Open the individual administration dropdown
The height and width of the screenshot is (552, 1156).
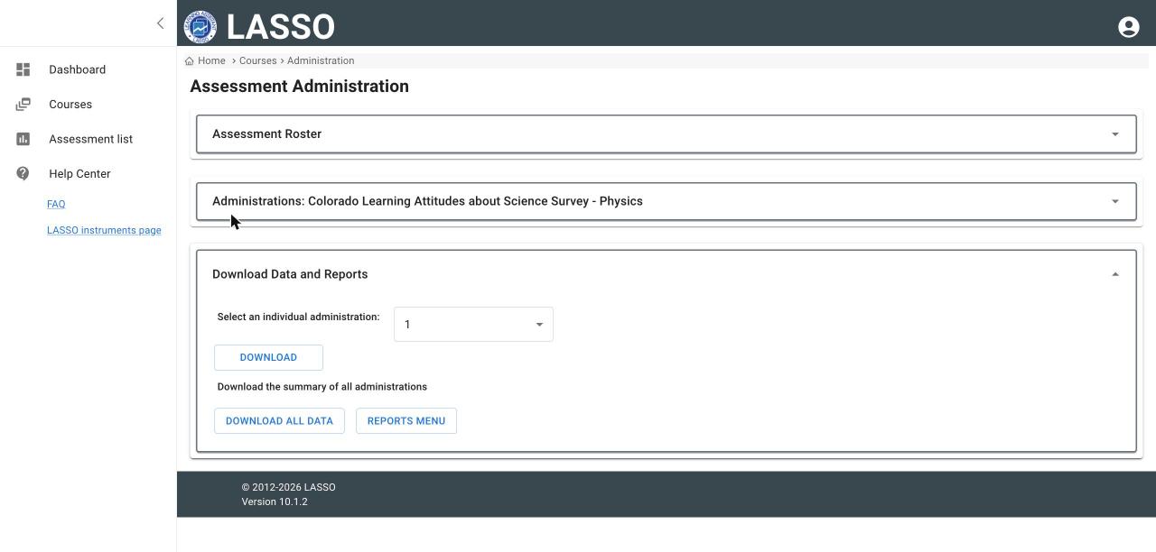tap(473, 325)
